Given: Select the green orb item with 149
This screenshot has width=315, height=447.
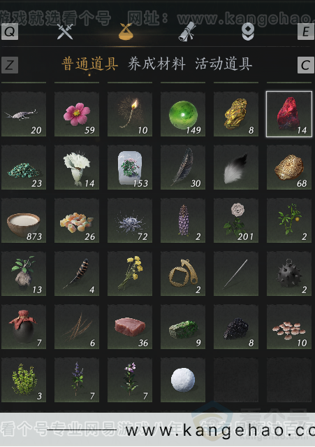Looking at the screenshot, I should click(x=183, y=114).
